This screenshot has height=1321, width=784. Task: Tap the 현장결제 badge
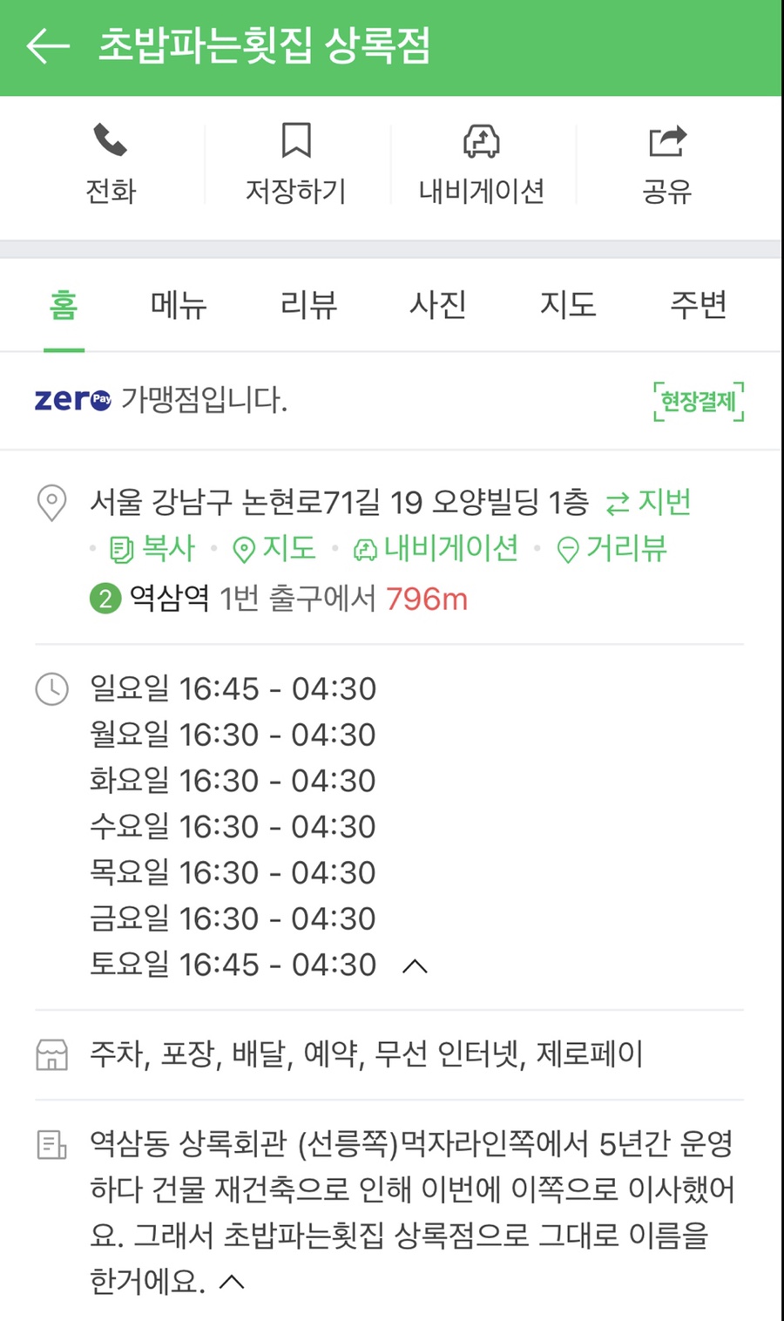pos(699,402)
